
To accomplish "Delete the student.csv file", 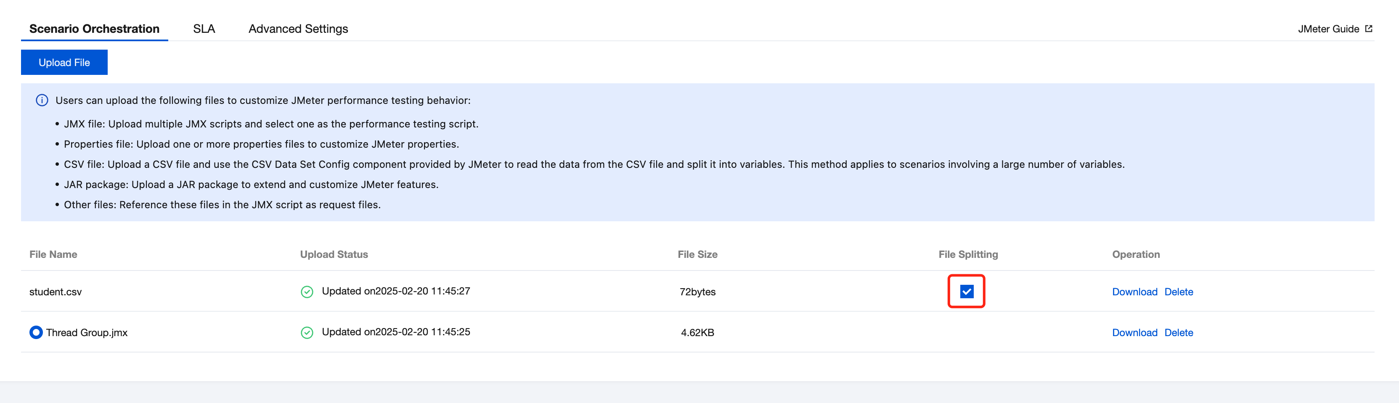I will [x=1179, y=292].
